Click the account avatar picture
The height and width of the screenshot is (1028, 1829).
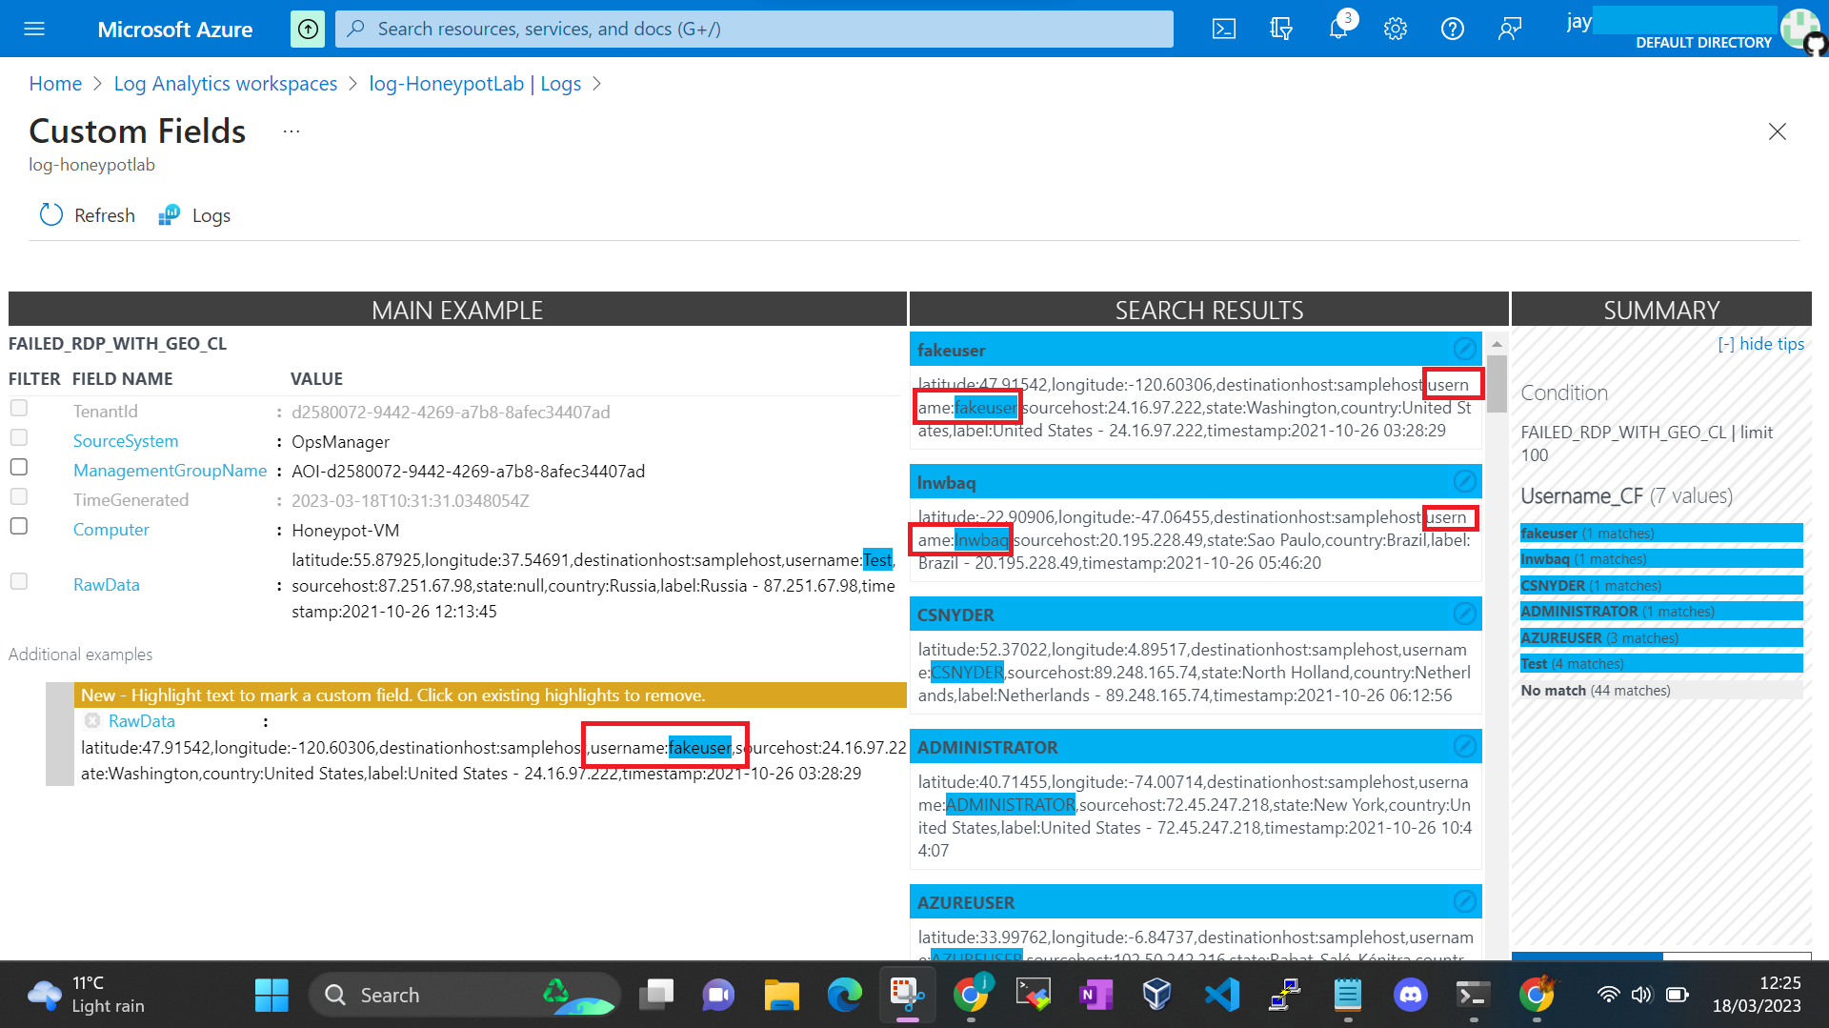(1799, 29)
